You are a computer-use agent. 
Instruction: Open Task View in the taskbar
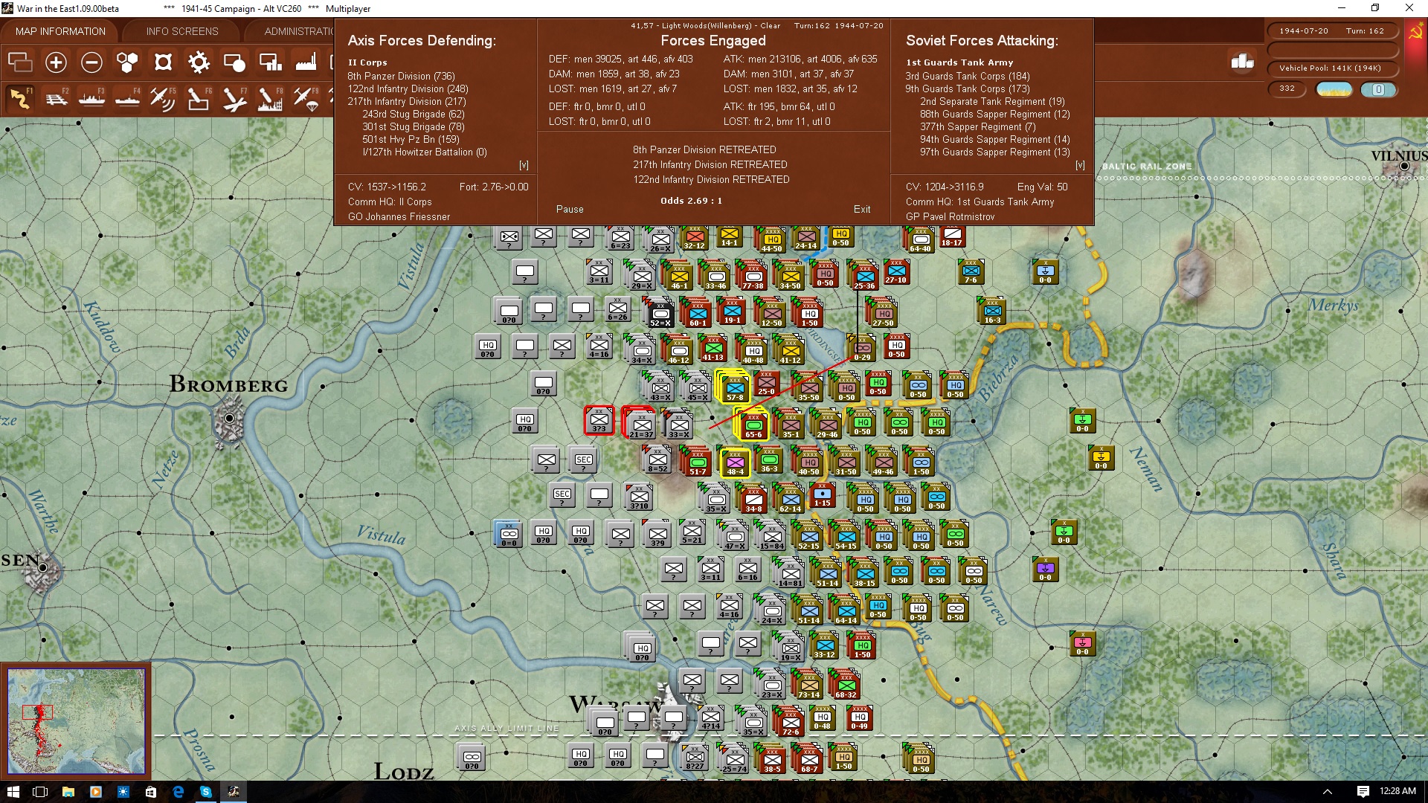point(41,792)
